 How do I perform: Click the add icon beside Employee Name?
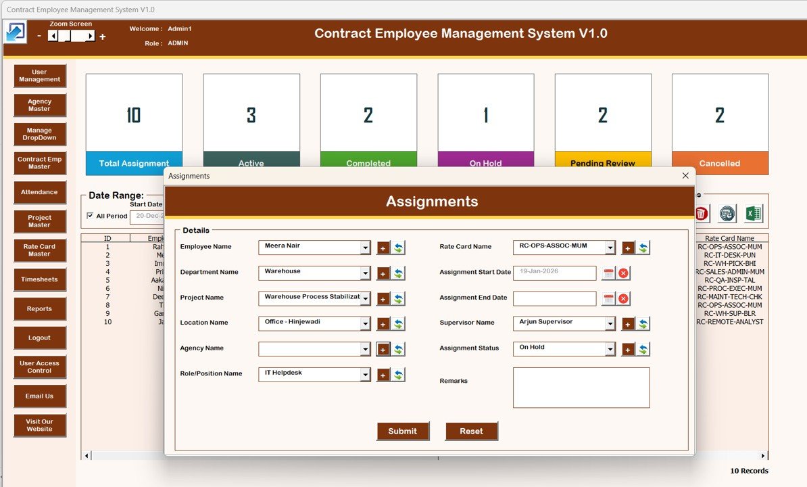[383, 248]
